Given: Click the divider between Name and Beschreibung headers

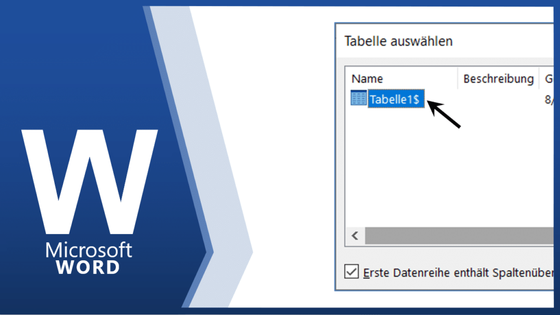Looking at the screenshot, I should (x=458, y=79).
